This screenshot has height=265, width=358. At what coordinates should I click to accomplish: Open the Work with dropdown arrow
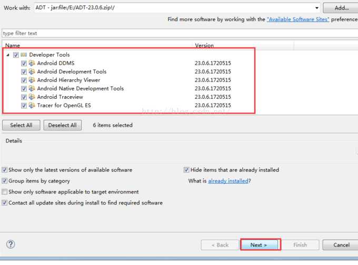(317, 8)
